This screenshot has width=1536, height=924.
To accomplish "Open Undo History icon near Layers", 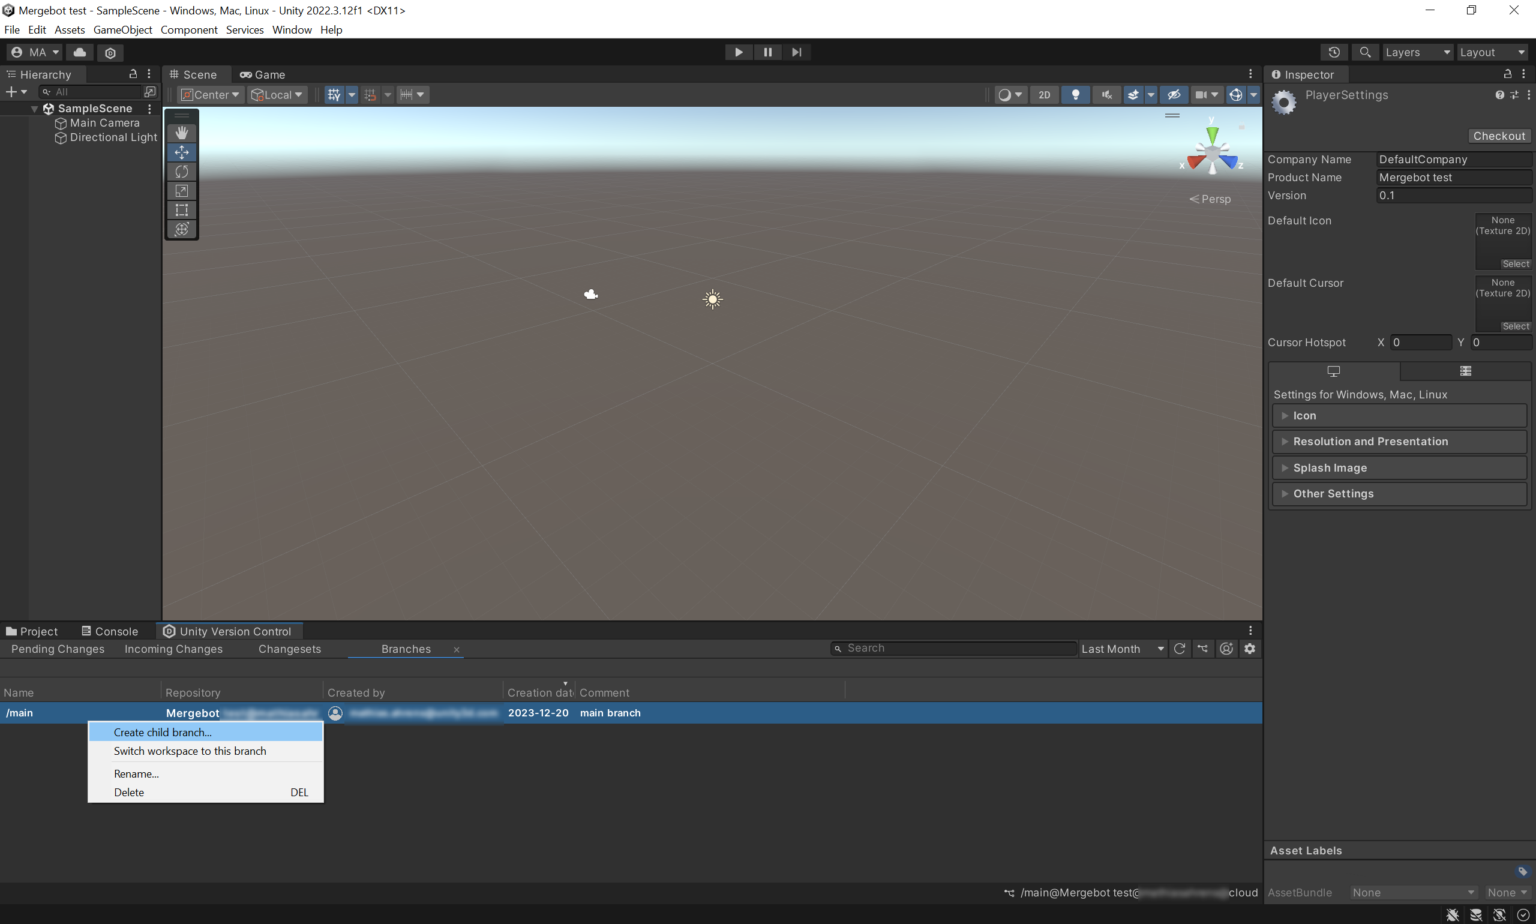I will [1334, 52].
